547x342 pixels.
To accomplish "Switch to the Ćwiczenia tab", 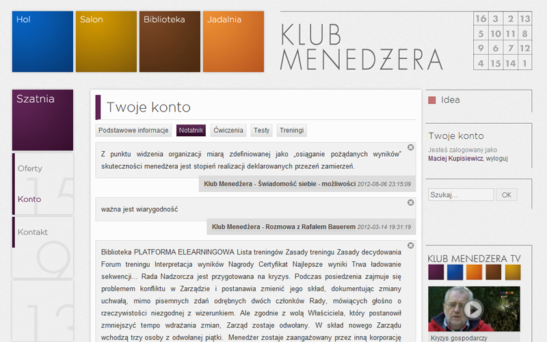I will (x=228, y=130).
